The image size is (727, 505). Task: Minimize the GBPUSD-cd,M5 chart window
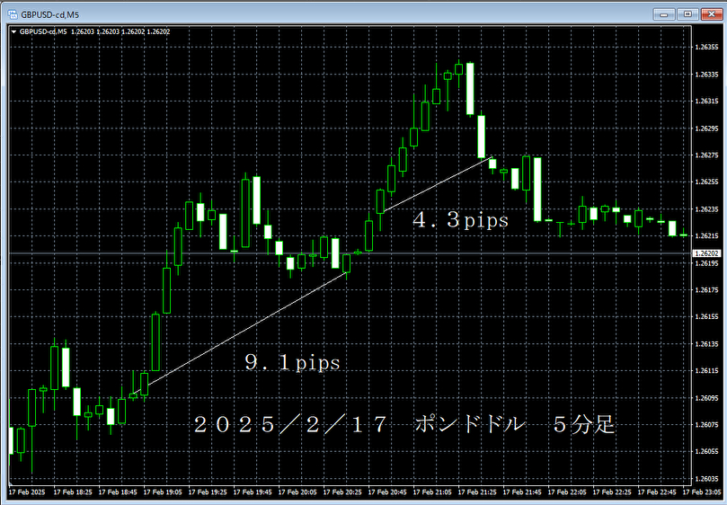click(x=664, y=14)
